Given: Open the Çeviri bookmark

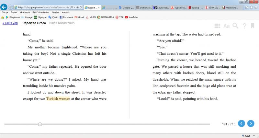Looking at the screenshot, I should 53,17.
